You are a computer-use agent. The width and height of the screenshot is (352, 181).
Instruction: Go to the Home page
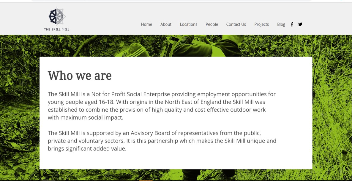tap(146, 24)
